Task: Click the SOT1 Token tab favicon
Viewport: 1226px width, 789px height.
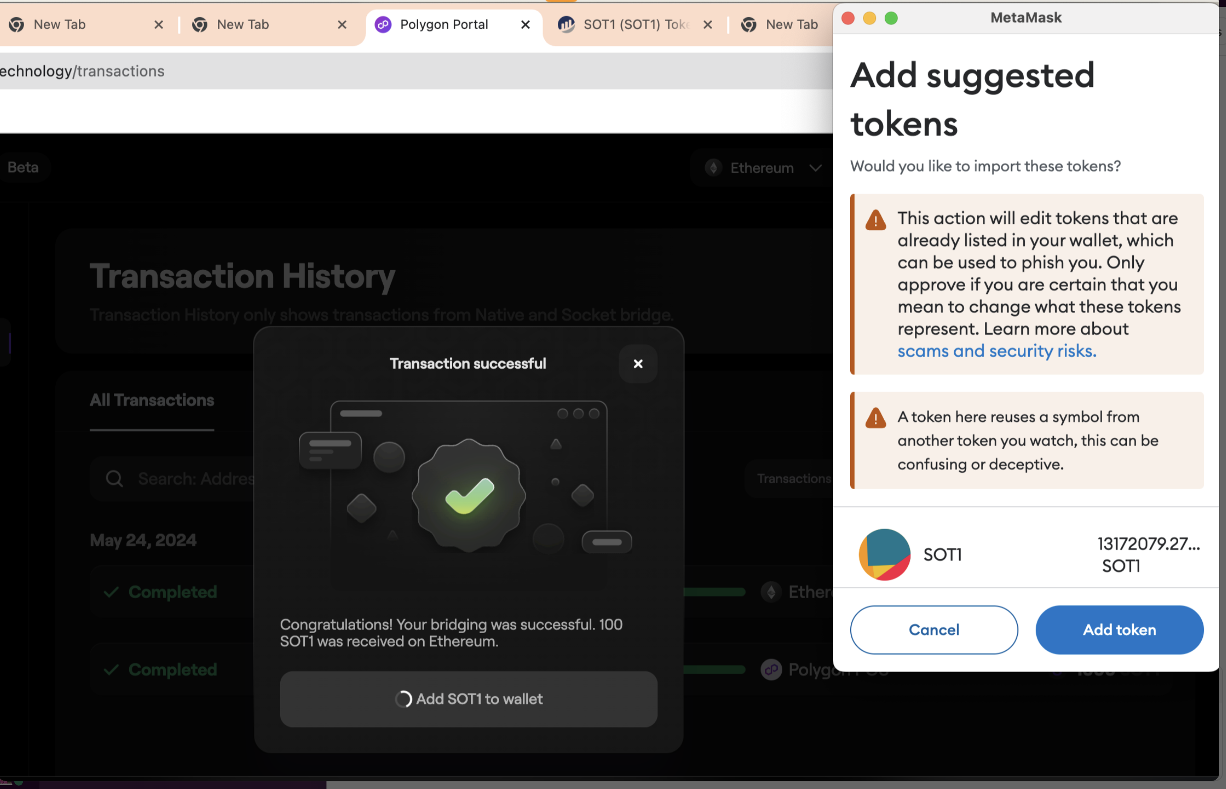Action: click(x=566, y=24)
